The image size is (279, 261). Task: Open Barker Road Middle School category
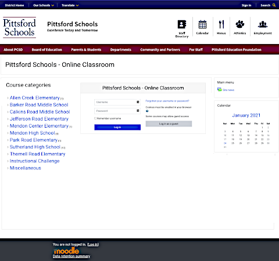click(x=39, y=105)
